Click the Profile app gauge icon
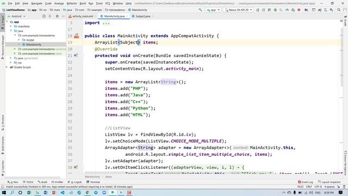 287,10
